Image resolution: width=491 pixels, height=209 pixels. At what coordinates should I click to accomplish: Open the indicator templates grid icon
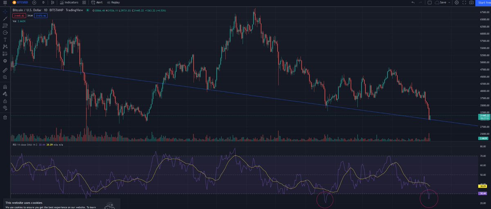click(x=84, y=2)
